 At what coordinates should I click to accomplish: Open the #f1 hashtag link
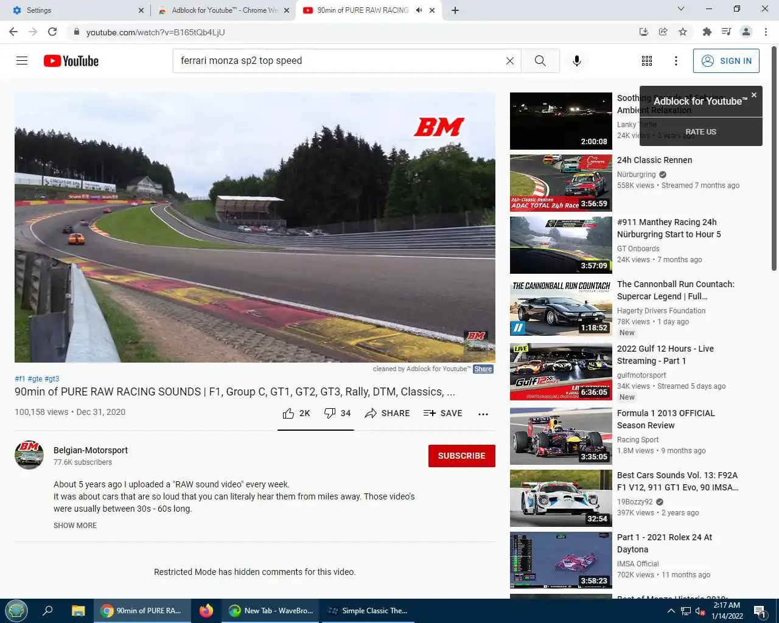click(20, 378)
